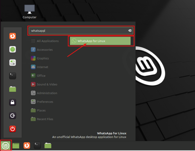195x151 pixels.
Task: Click the Places folder icon
Action: 33,110
